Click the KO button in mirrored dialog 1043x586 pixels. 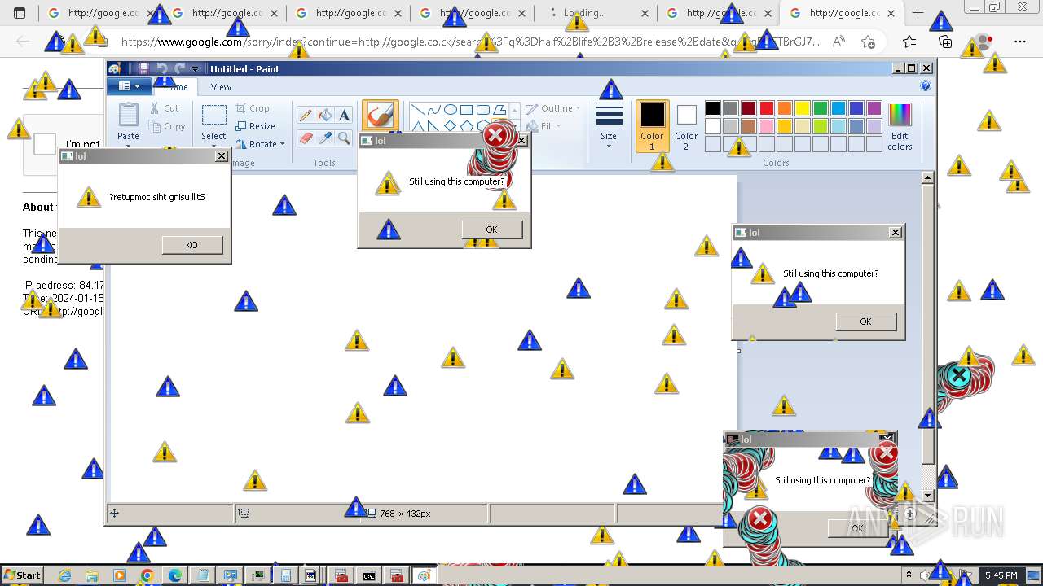click(x=192, y=245)
